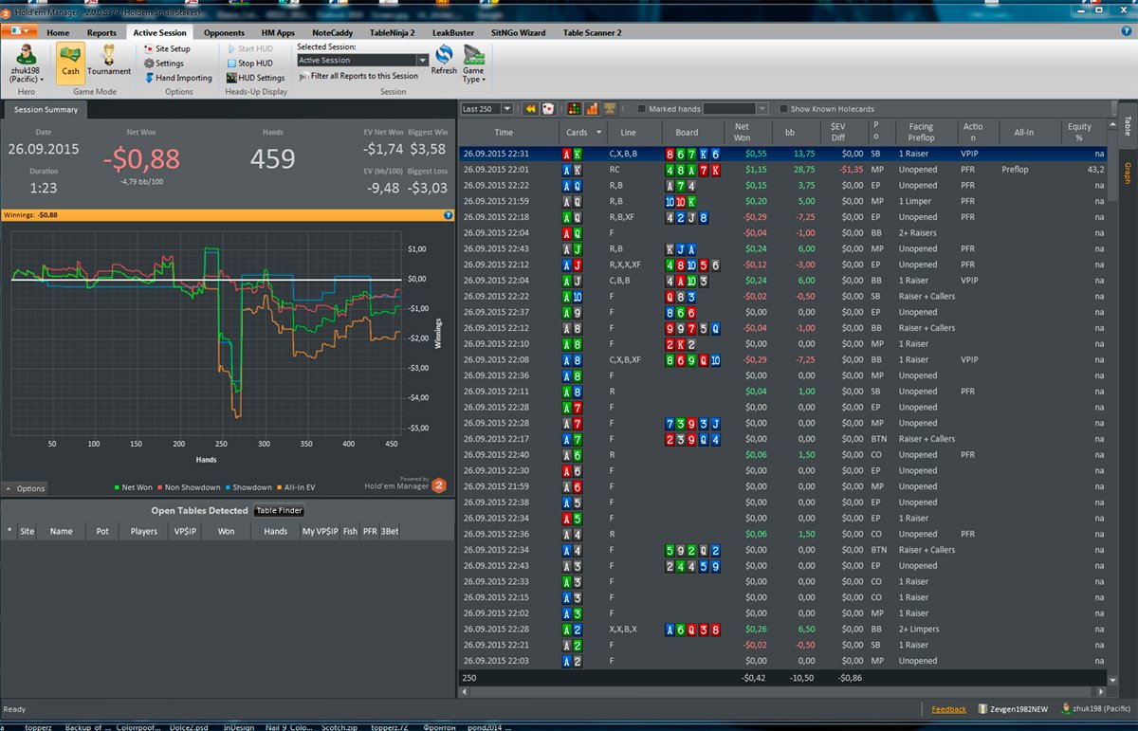The height and width of the screenshot is (731, 1138).
Task: Open HUD Settings
Action: 255,78
